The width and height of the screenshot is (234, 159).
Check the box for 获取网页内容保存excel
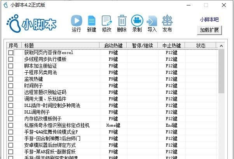10,53
